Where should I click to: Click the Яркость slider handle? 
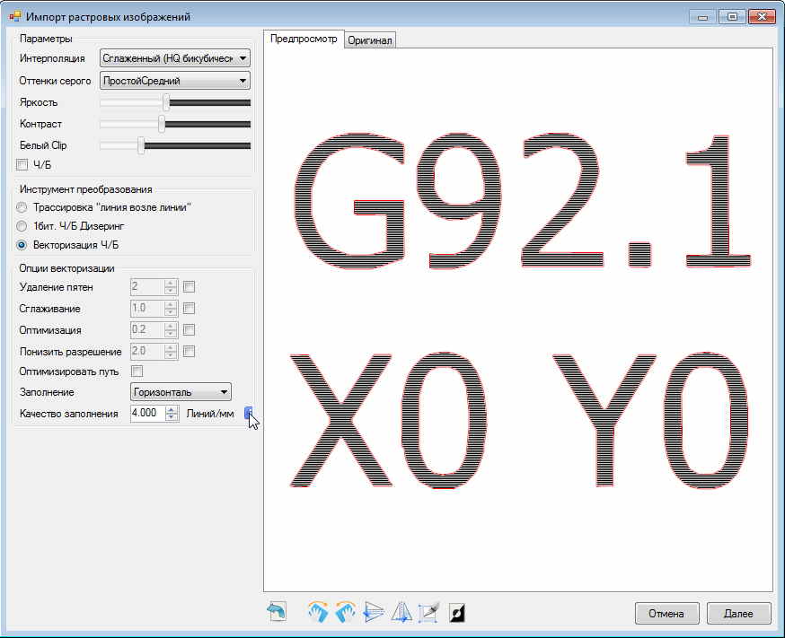166,102
